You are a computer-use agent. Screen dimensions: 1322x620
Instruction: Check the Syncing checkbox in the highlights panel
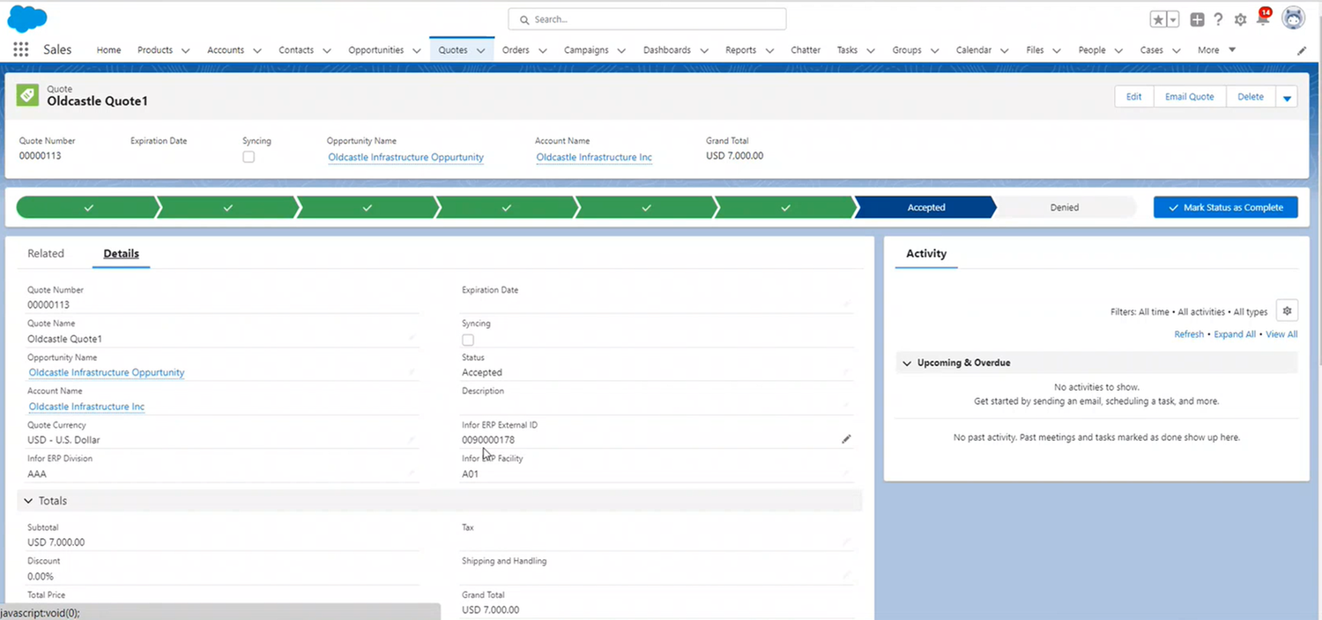pos(249,156)
